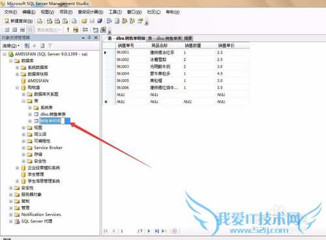Open a new SQL Server Mobile query

tap(74, 21)
